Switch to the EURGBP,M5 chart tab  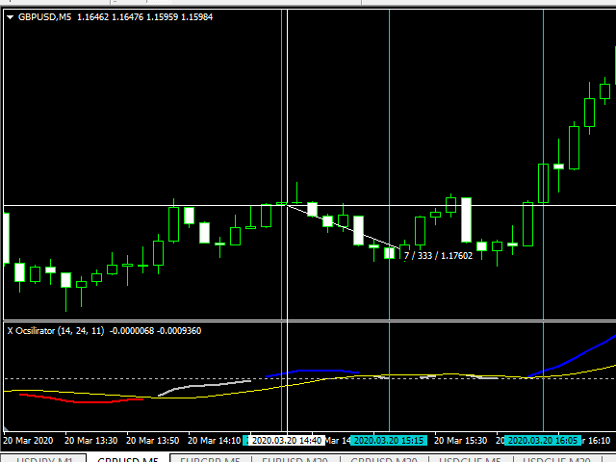211,459
